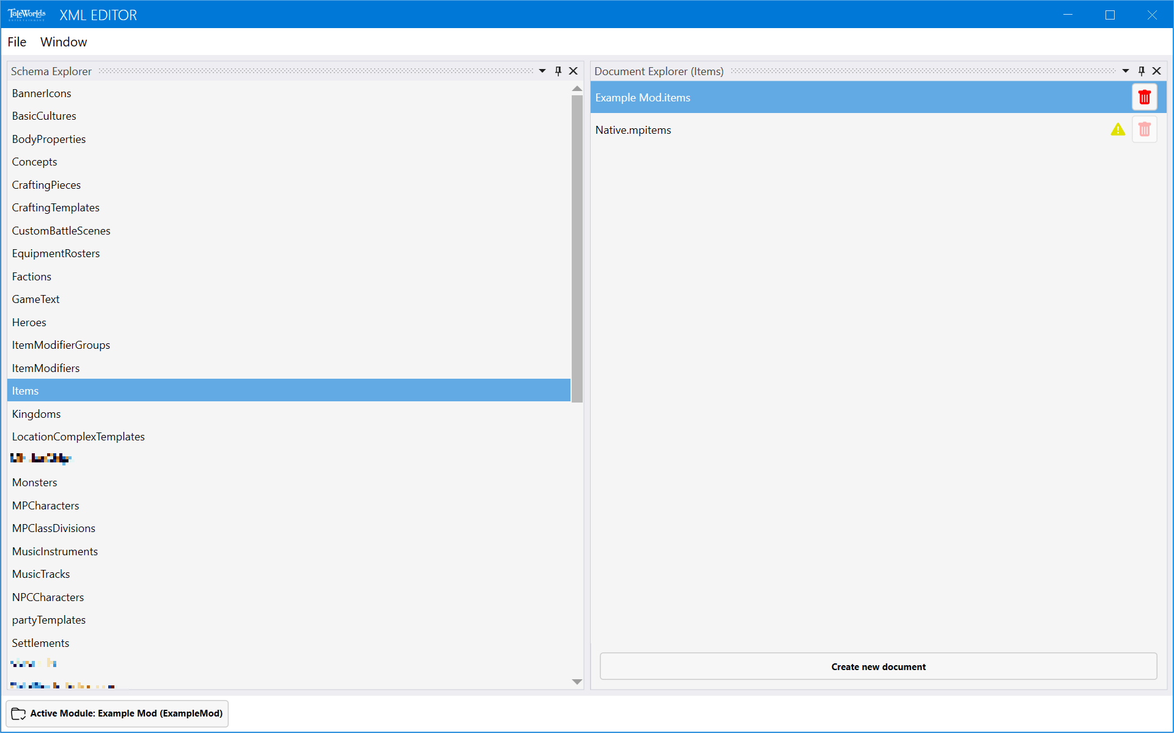Select CraftingPieces schema
This screenshot has width=1174, height=733.
(x=289, y=185)
